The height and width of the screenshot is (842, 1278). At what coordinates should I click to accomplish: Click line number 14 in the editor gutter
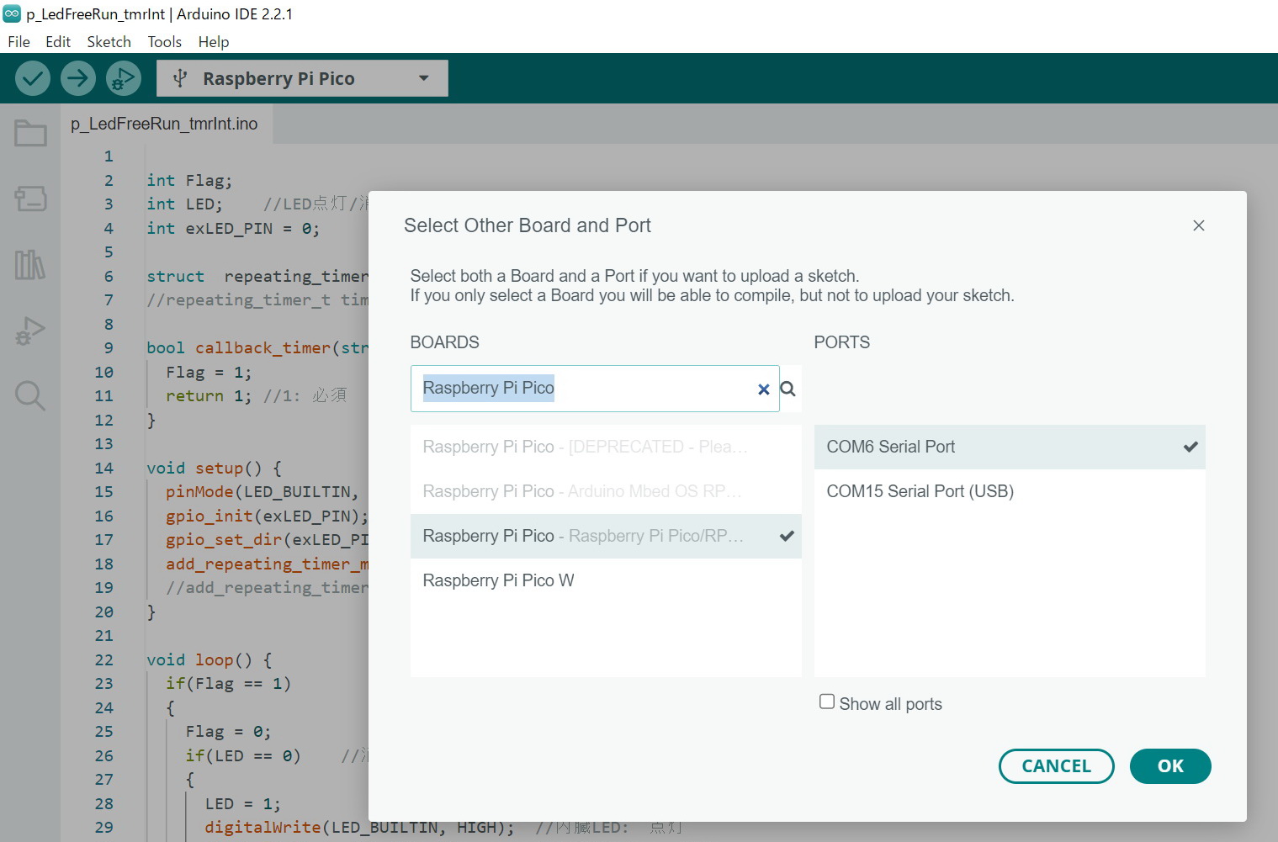pos(103,469)
